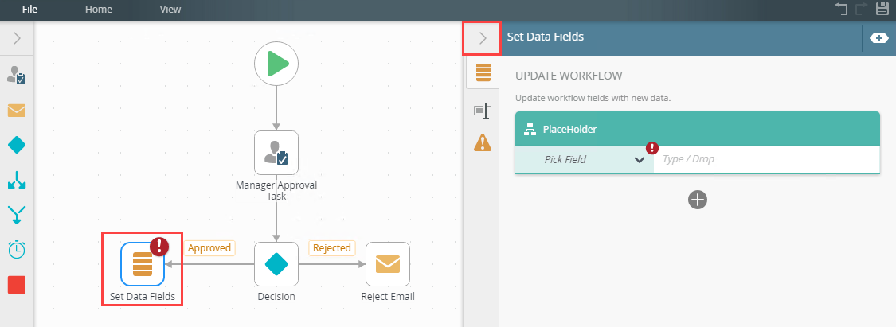This screenshot has height=327, width=896.
Task: Click the green Start node on the canvas
Action: pos(276,64)
